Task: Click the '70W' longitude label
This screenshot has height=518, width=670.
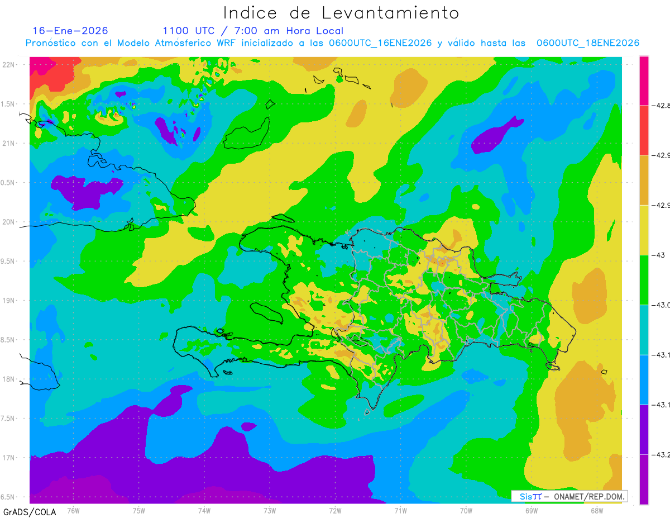Action: (466, 511)
